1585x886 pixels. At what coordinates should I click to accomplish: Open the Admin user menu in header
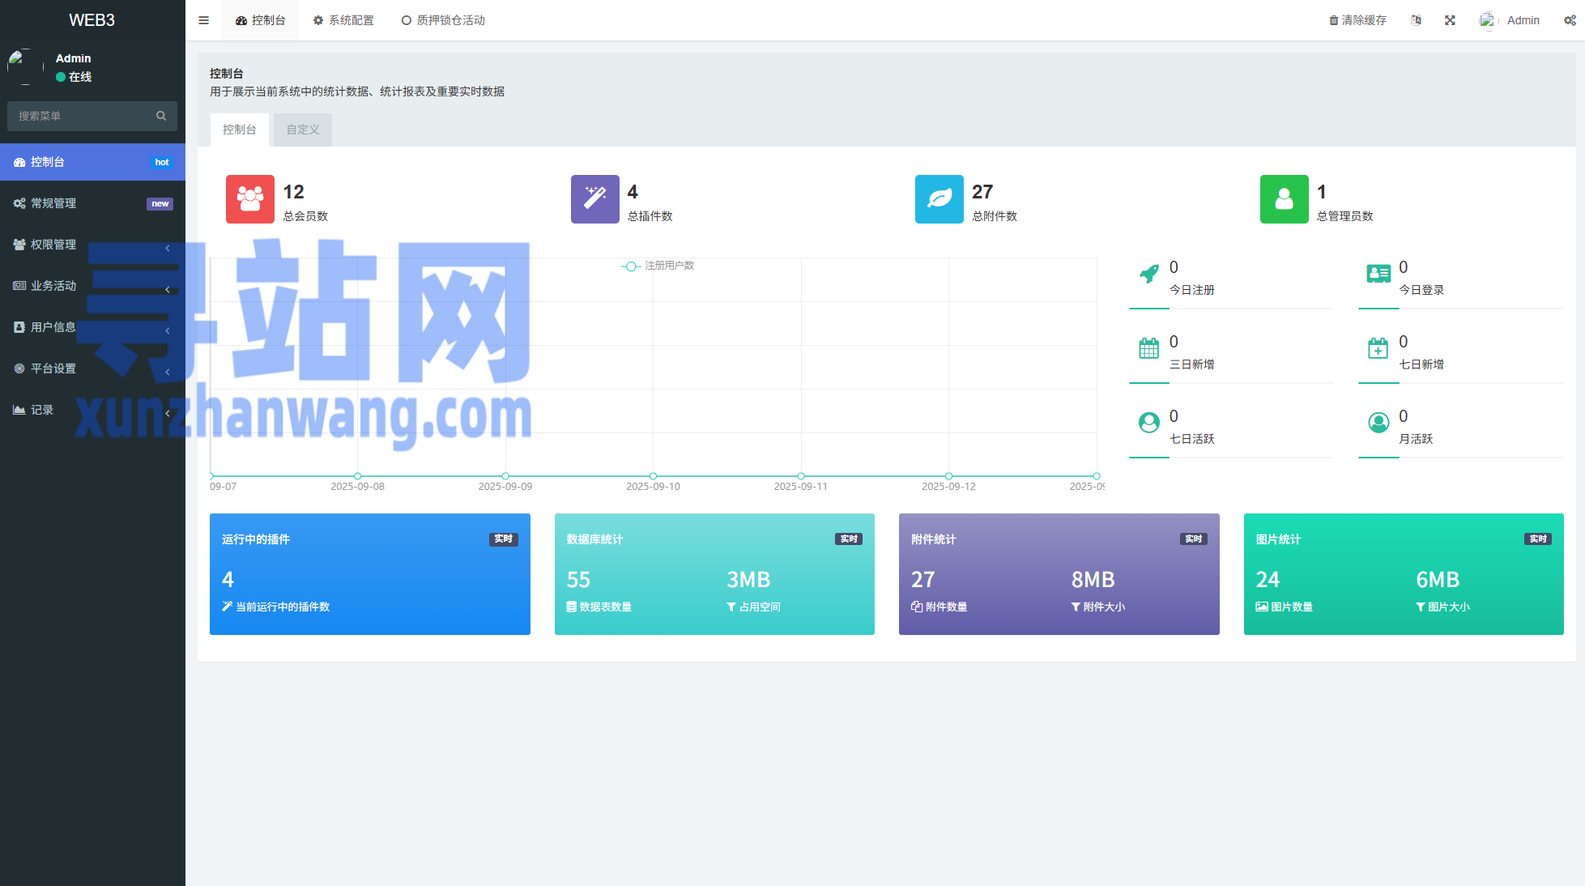(1511, 20)
